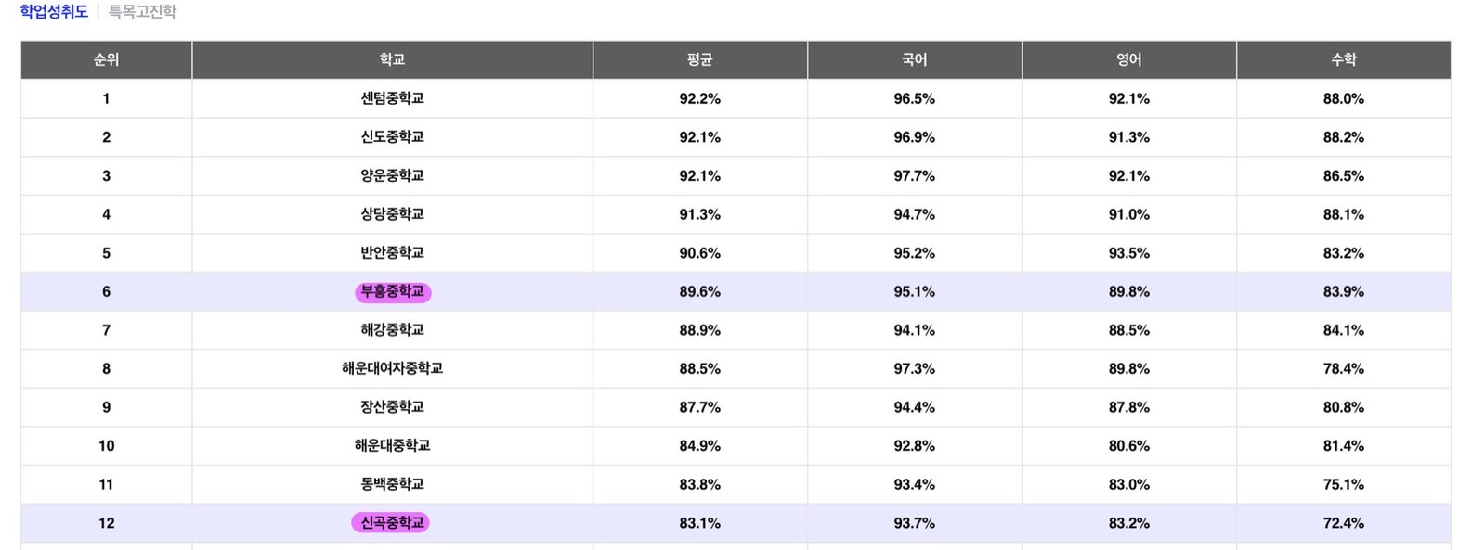This screenshot has height=550, width=1472.
Task: Click the 학교 column header
Action: coord(392,59)
